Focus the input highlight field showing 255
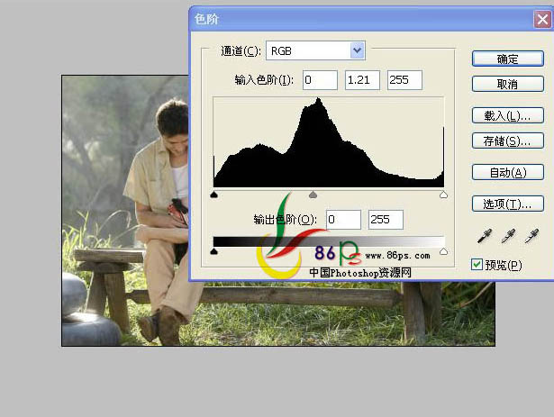The height and width of the screenshot is (417, 554). 404,80
